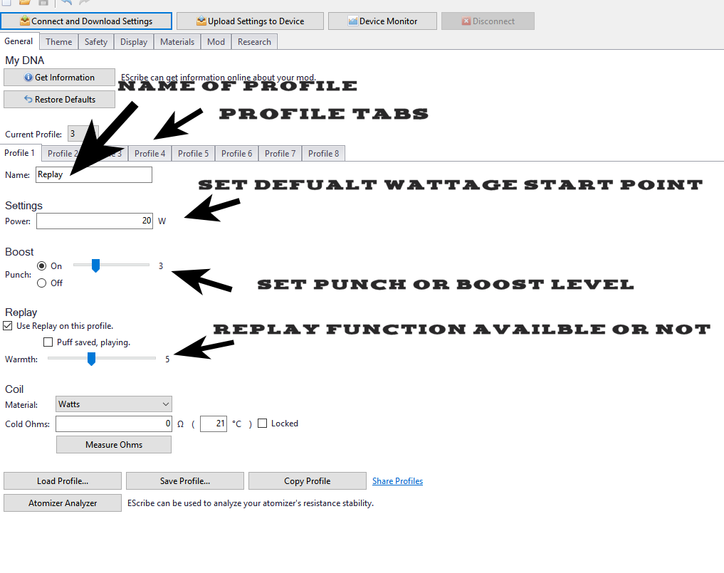Click the open folder icon in the top toolbar
This screenshot has height=573, width=724.
pos(26,3)
